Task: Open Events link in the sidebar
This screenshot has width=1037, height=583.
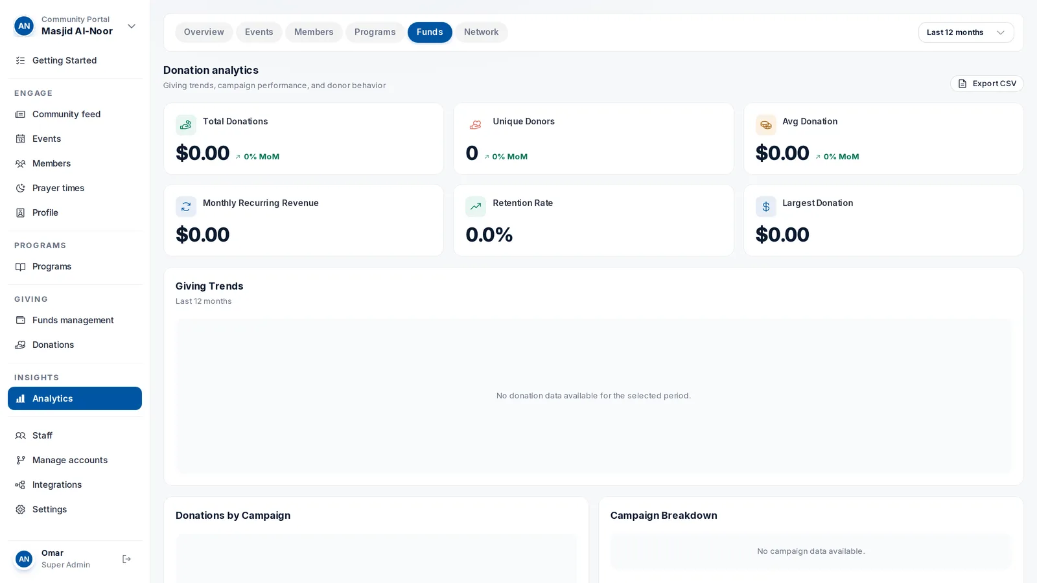Action: tap(75, 139)
